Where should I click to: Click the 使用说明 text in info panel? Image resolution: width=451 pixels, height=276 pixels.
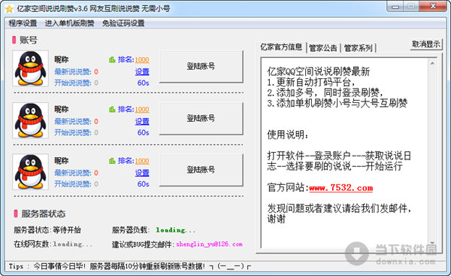(x=288, y=135)
